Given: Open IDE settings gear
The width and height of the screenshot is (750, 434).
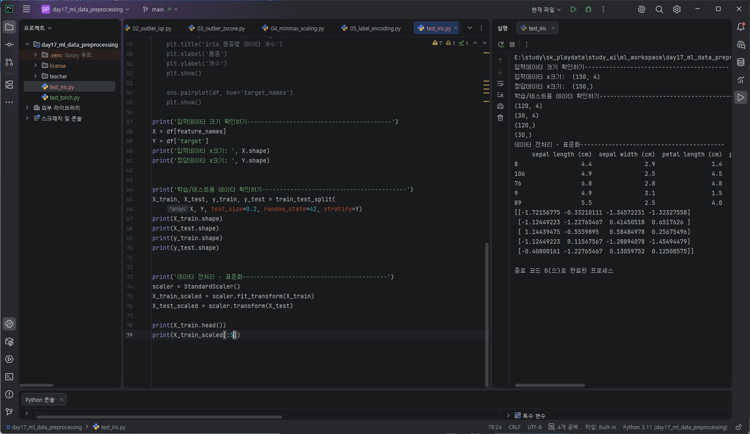Looking at the screenshot, I should point(677,9).
